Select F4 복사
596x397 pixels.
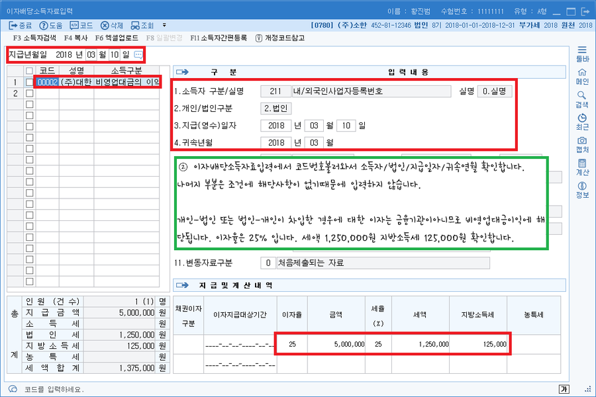pos(75,38)
